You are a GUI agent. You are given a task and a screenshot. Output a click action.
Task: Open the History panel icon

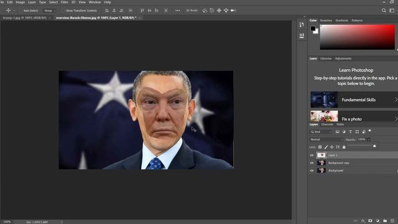point(302,24)
